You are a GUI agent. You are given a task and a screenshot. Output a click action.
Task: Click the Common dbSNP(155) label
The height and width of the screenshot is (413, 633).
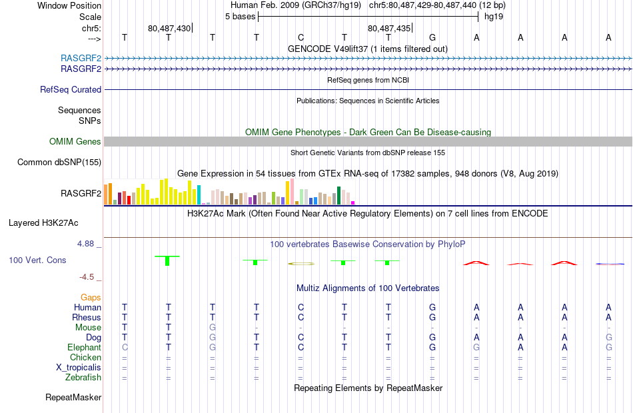59,163
